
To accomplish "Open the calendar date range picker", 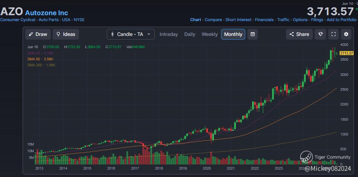I will tap(253, 34).
